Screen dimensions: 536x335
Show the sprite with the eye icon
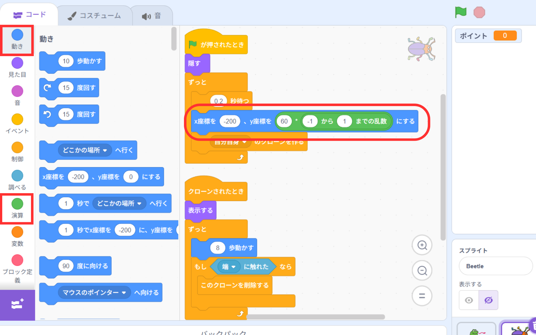click(x=469, y=300)
